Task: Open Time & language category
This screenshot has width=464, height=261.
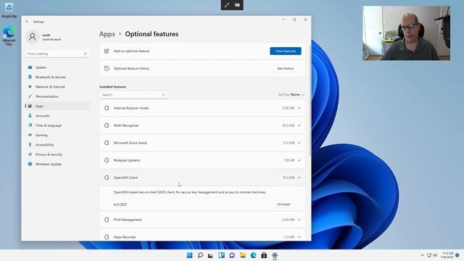Action: click(57, 125)
